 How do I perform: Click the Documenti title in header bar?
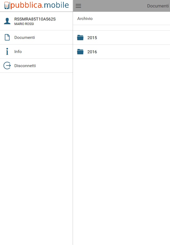pyautogui.click(x=158, y=6)
